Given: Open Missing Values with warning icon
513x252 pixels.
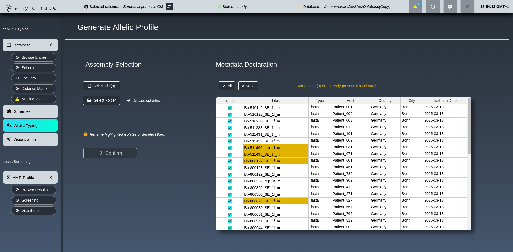Looking at the screenshot, I should point(34,99).
